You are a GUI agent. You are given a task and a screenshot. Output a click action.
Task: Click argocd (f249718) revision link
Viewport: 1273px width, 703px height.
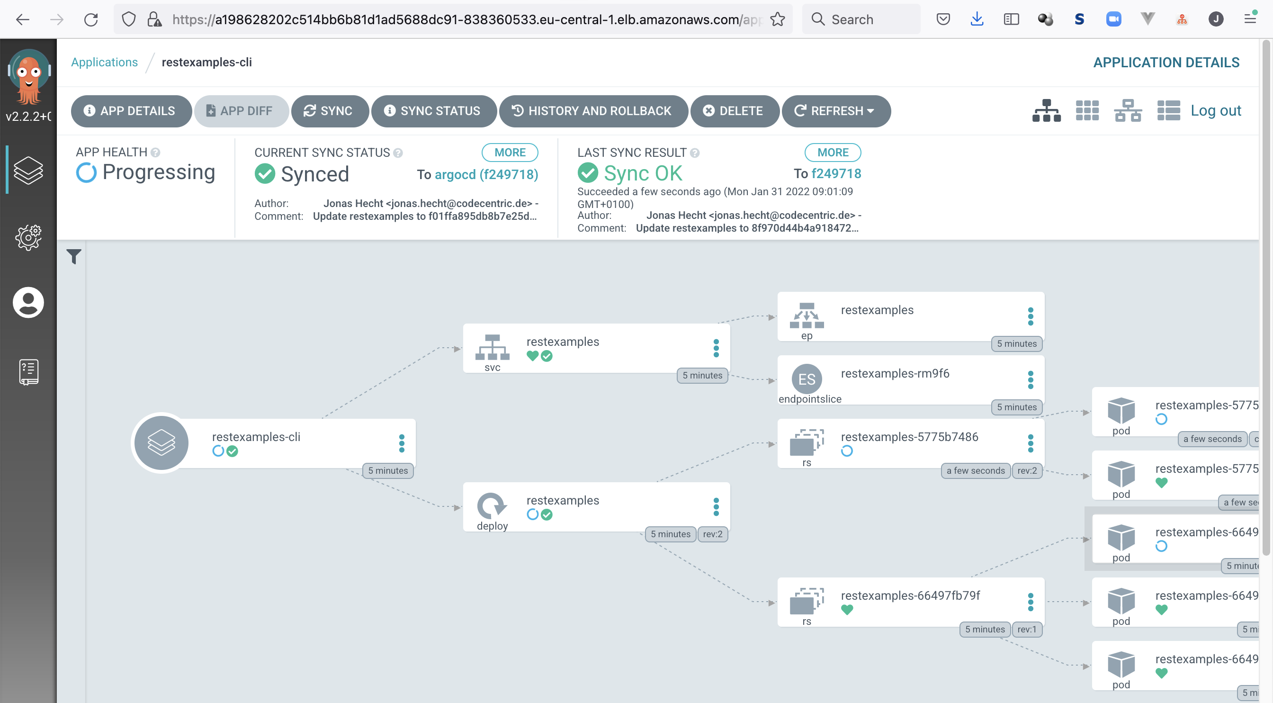click(x=486, y=174)
